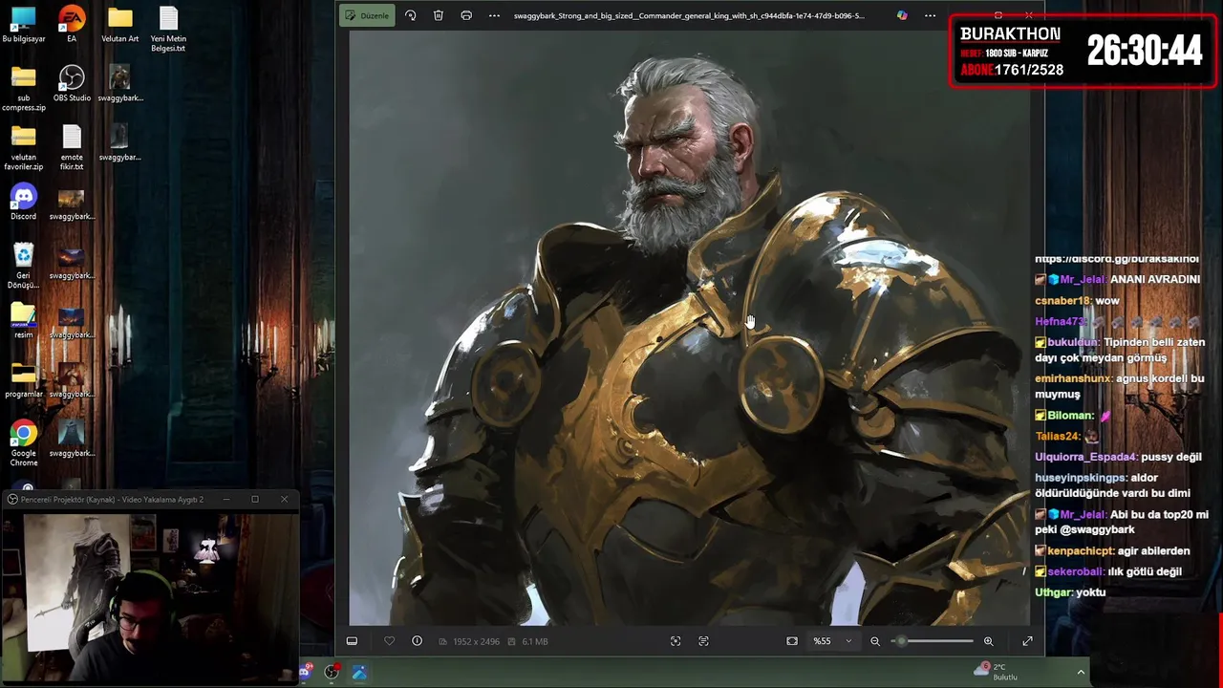1223x688 pixels.
Task: Click the zoom out magnifier icon
Action: point(874,641)
